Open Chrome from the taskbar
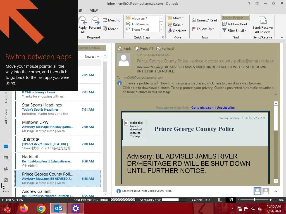 tap(41, 208)
